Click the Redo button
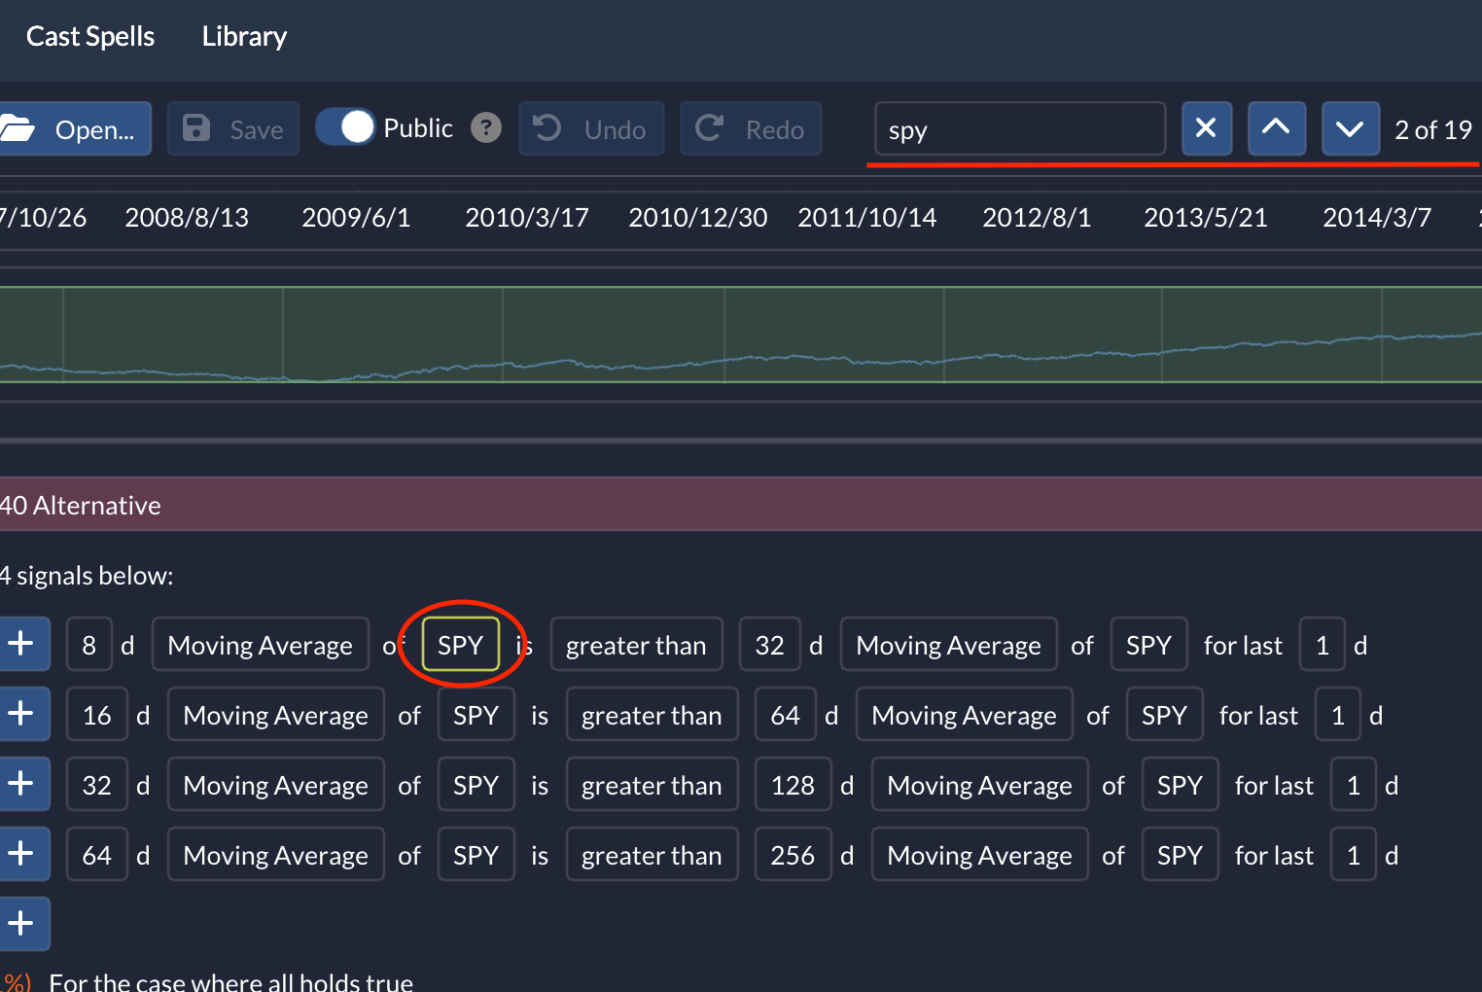The height and width of the screenshot is (992, 1482). coord(751,128)
